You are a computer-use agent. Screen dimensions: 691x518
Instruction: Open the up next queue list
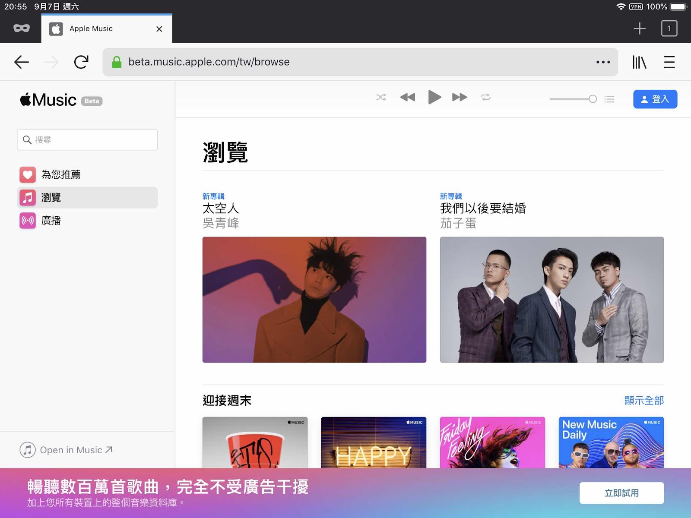609,99
